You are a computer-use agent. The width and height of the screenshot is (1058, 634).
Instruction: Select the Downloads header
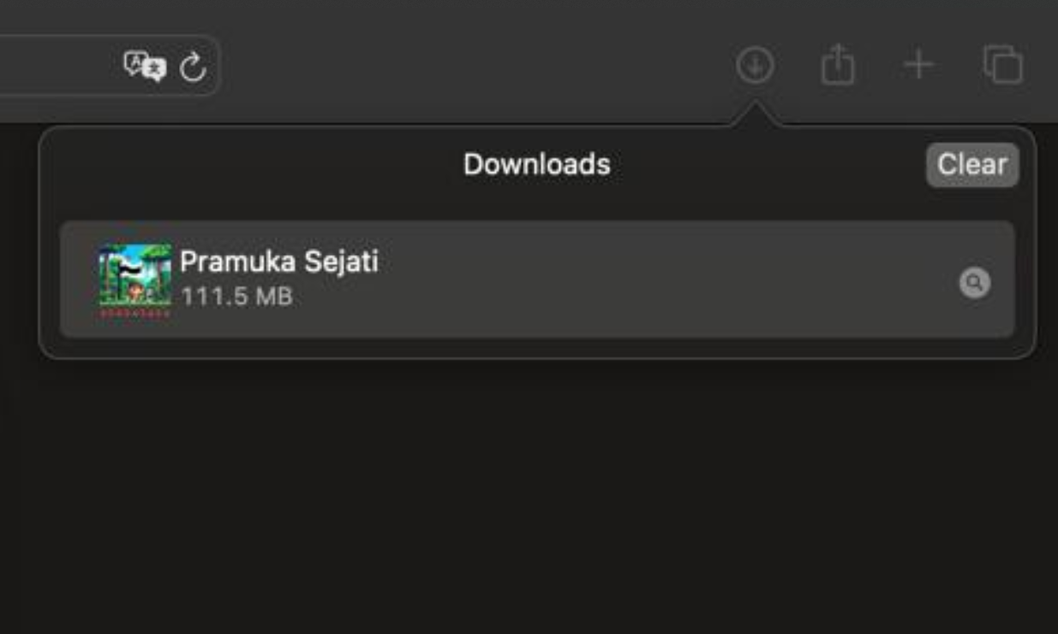click(x=535, y=165)
